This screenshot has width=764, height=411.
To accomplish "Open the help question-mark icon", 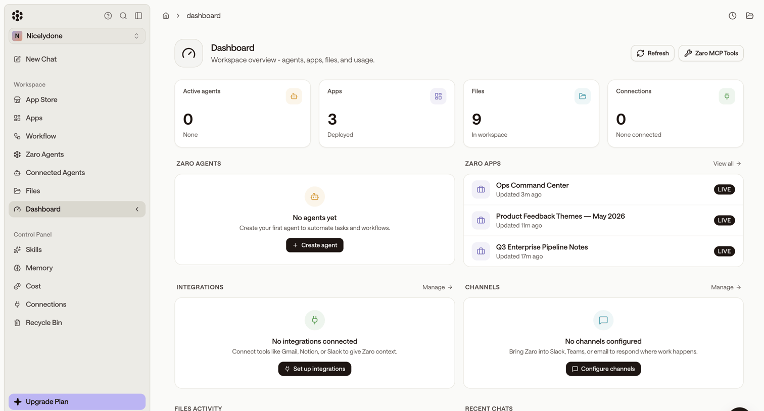I will [x=108, y=16].
